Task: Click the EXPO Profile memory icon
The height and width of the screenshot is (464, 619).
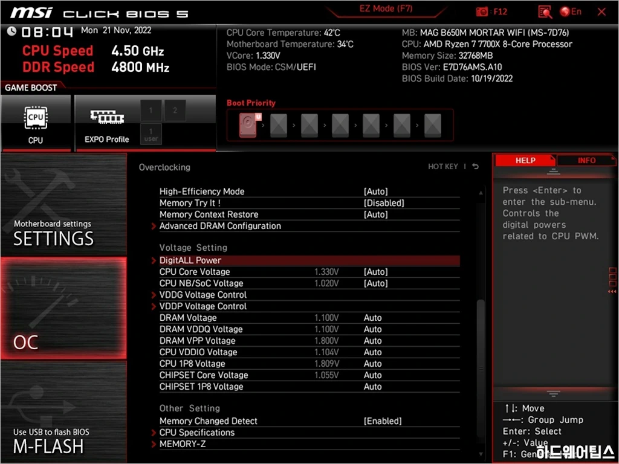Action: click(x=107, y=118)
